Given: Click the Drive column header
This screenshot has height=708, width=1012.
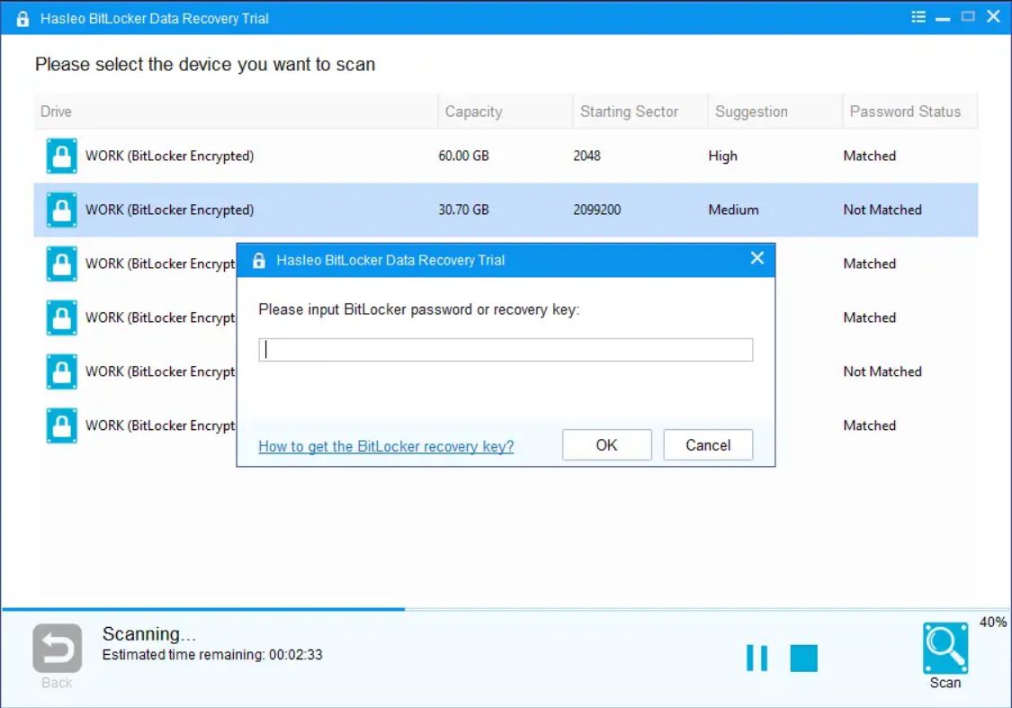Looking at the screenshot, I should tap(236, 111).
